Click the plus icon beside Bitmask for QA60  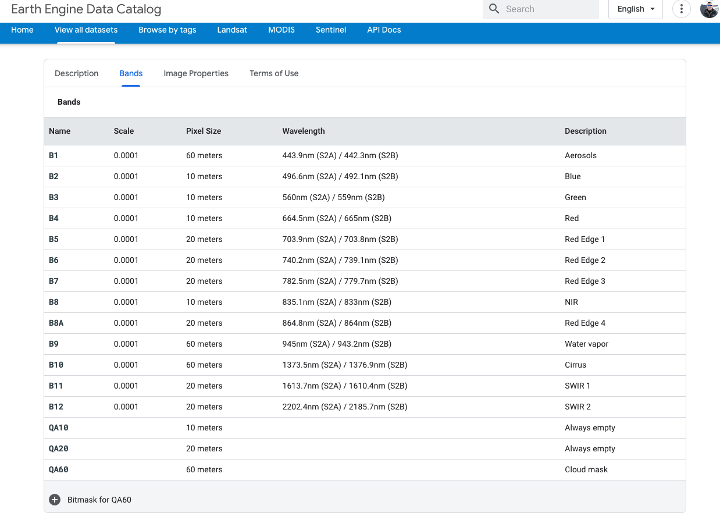(x=55, y=500)
